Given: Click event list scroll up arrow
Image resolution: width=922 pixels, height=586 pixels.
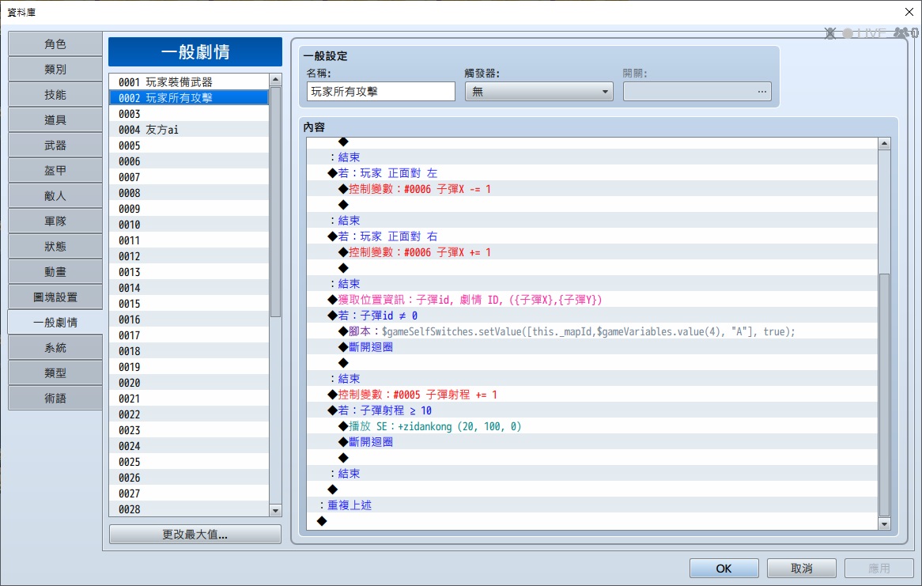Looking at the screenshot, I should pyautogui.click(x=275, y=79).
